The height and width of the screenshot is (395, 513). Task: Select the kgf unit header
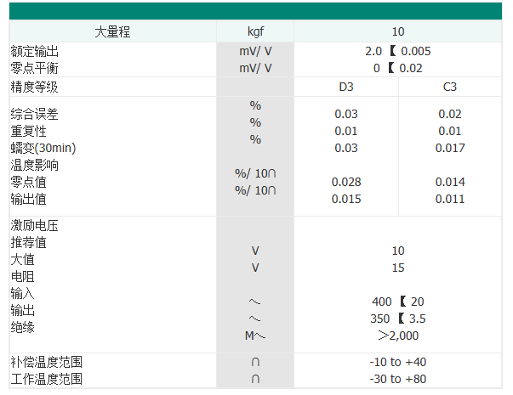click(x=255, y=31)
